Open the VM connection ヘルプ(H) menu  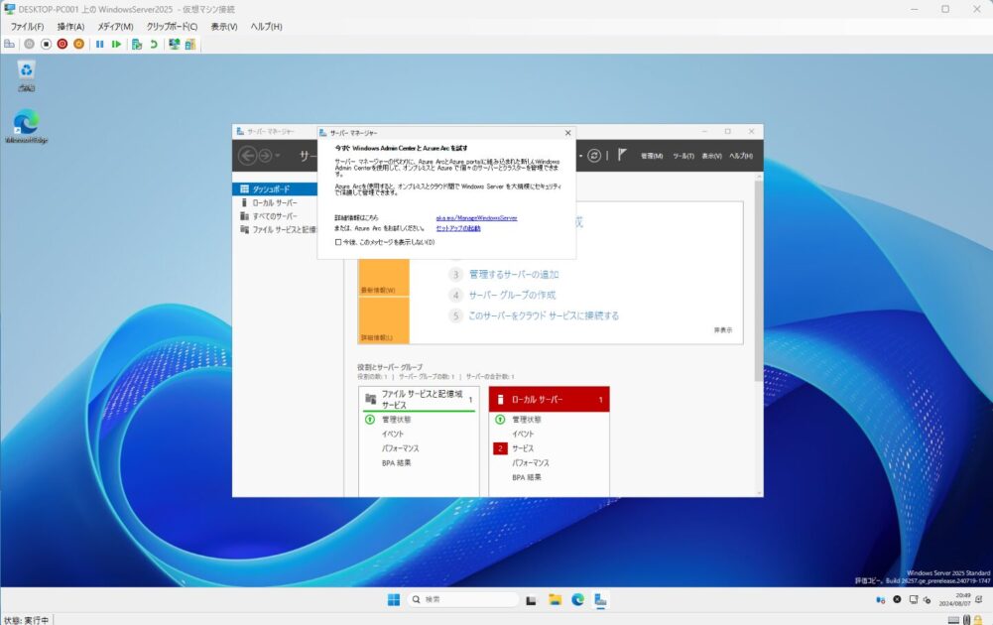coord(266,27)
